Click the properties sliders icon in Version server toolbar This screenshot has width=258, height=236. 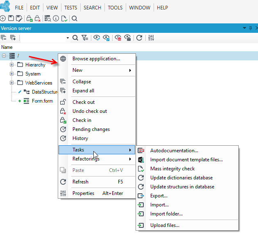(x=151, y=38)
